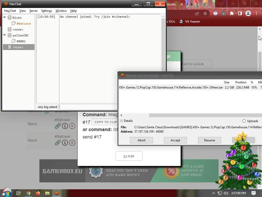Click the HexChat title bar logo icon
Screen dimensions: 262x197
(x=6, y=4)
